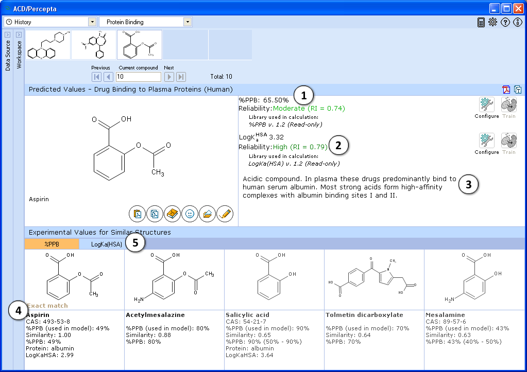Expand the History dropdown arrow
527x372 pixels.
pyautogui.click(x=92, y=22)
